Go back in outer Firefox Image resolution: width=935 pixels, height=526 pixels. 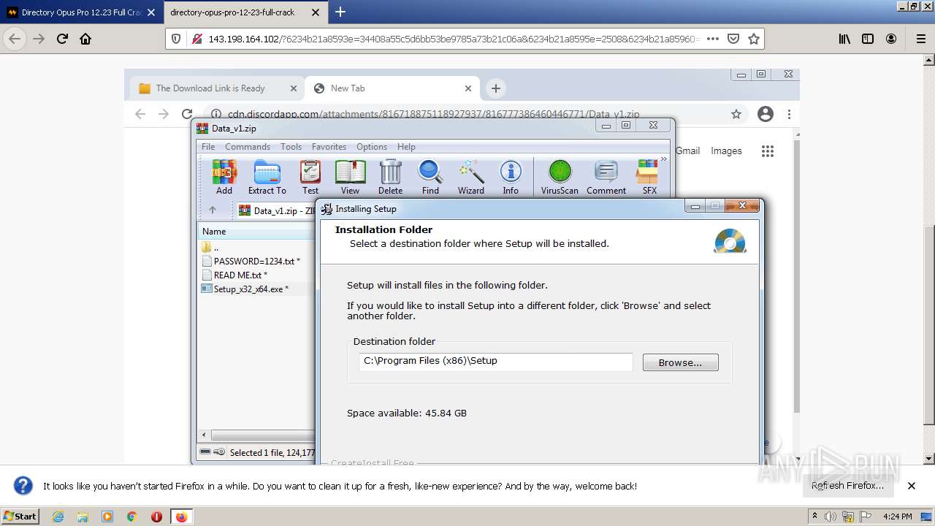(15, 39)
